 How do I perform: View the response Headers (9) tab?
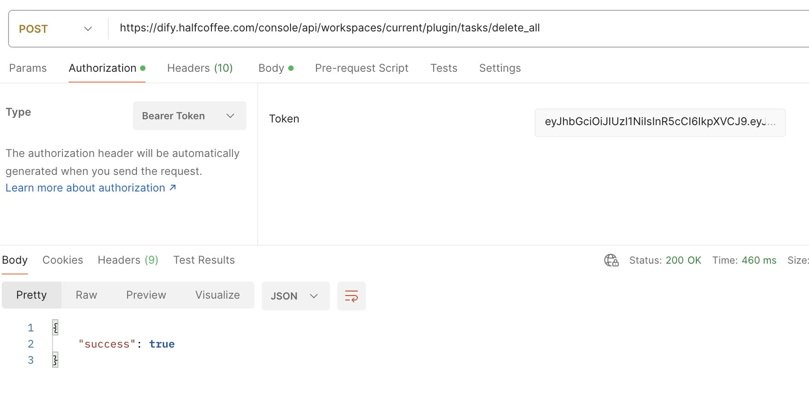128,260
